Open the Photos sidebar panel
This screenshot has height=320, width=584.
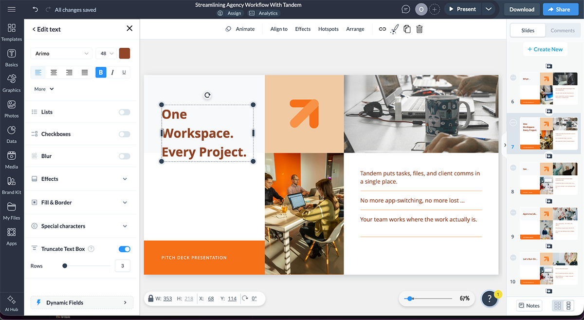coord(12,109)
